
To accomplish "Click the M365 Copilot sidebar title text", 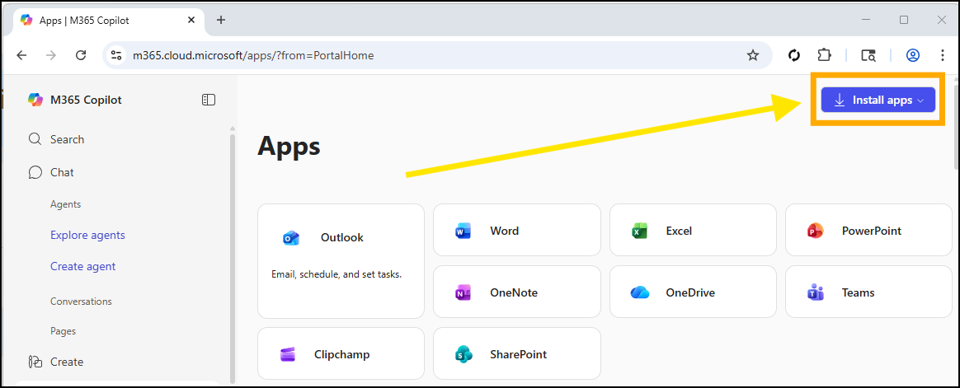I will pyautogui.click(x=86, y=100).
